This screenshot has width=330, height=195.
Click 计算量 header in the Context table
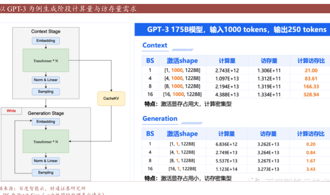227,61
